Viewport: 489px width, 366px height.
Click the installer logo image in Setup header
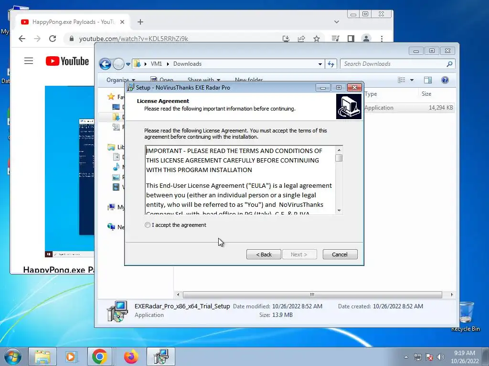point(349,107)
